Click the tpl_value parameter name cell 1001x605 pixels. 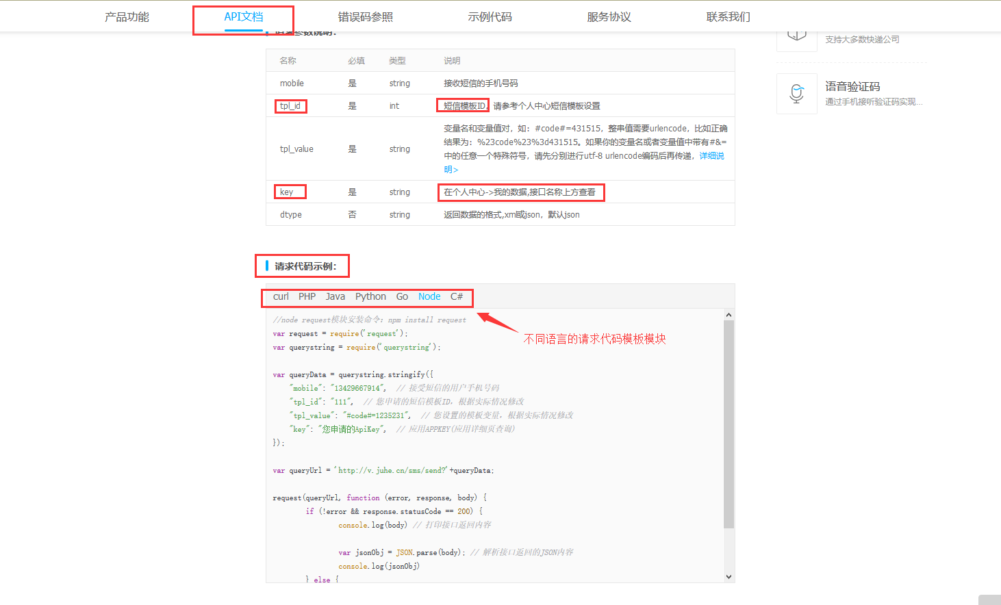pos(296,149)
